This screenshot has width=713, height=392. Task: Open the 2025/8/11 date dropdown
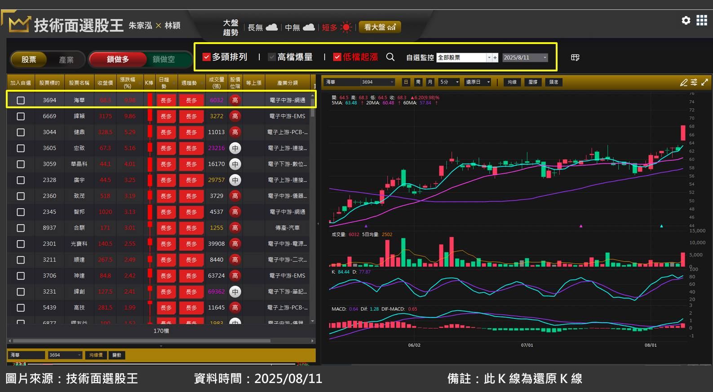[545, 57]
